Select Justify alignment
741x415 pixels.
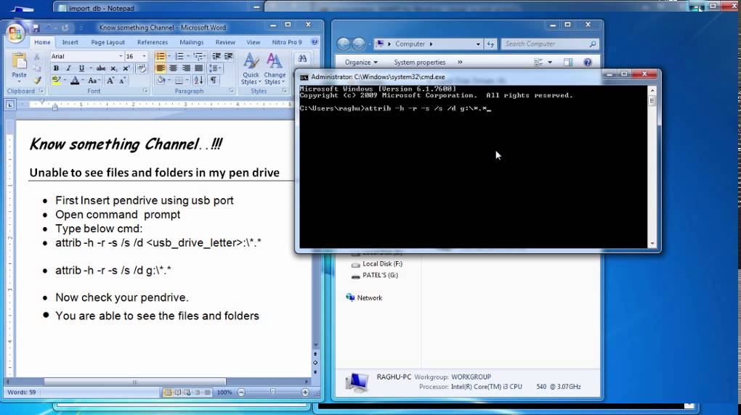(198, 68)
